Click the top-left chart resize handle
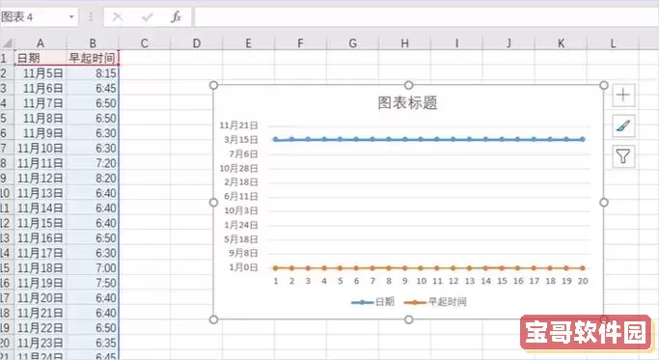This screenshot has width=659, height=360. click(x=213, y=85)
